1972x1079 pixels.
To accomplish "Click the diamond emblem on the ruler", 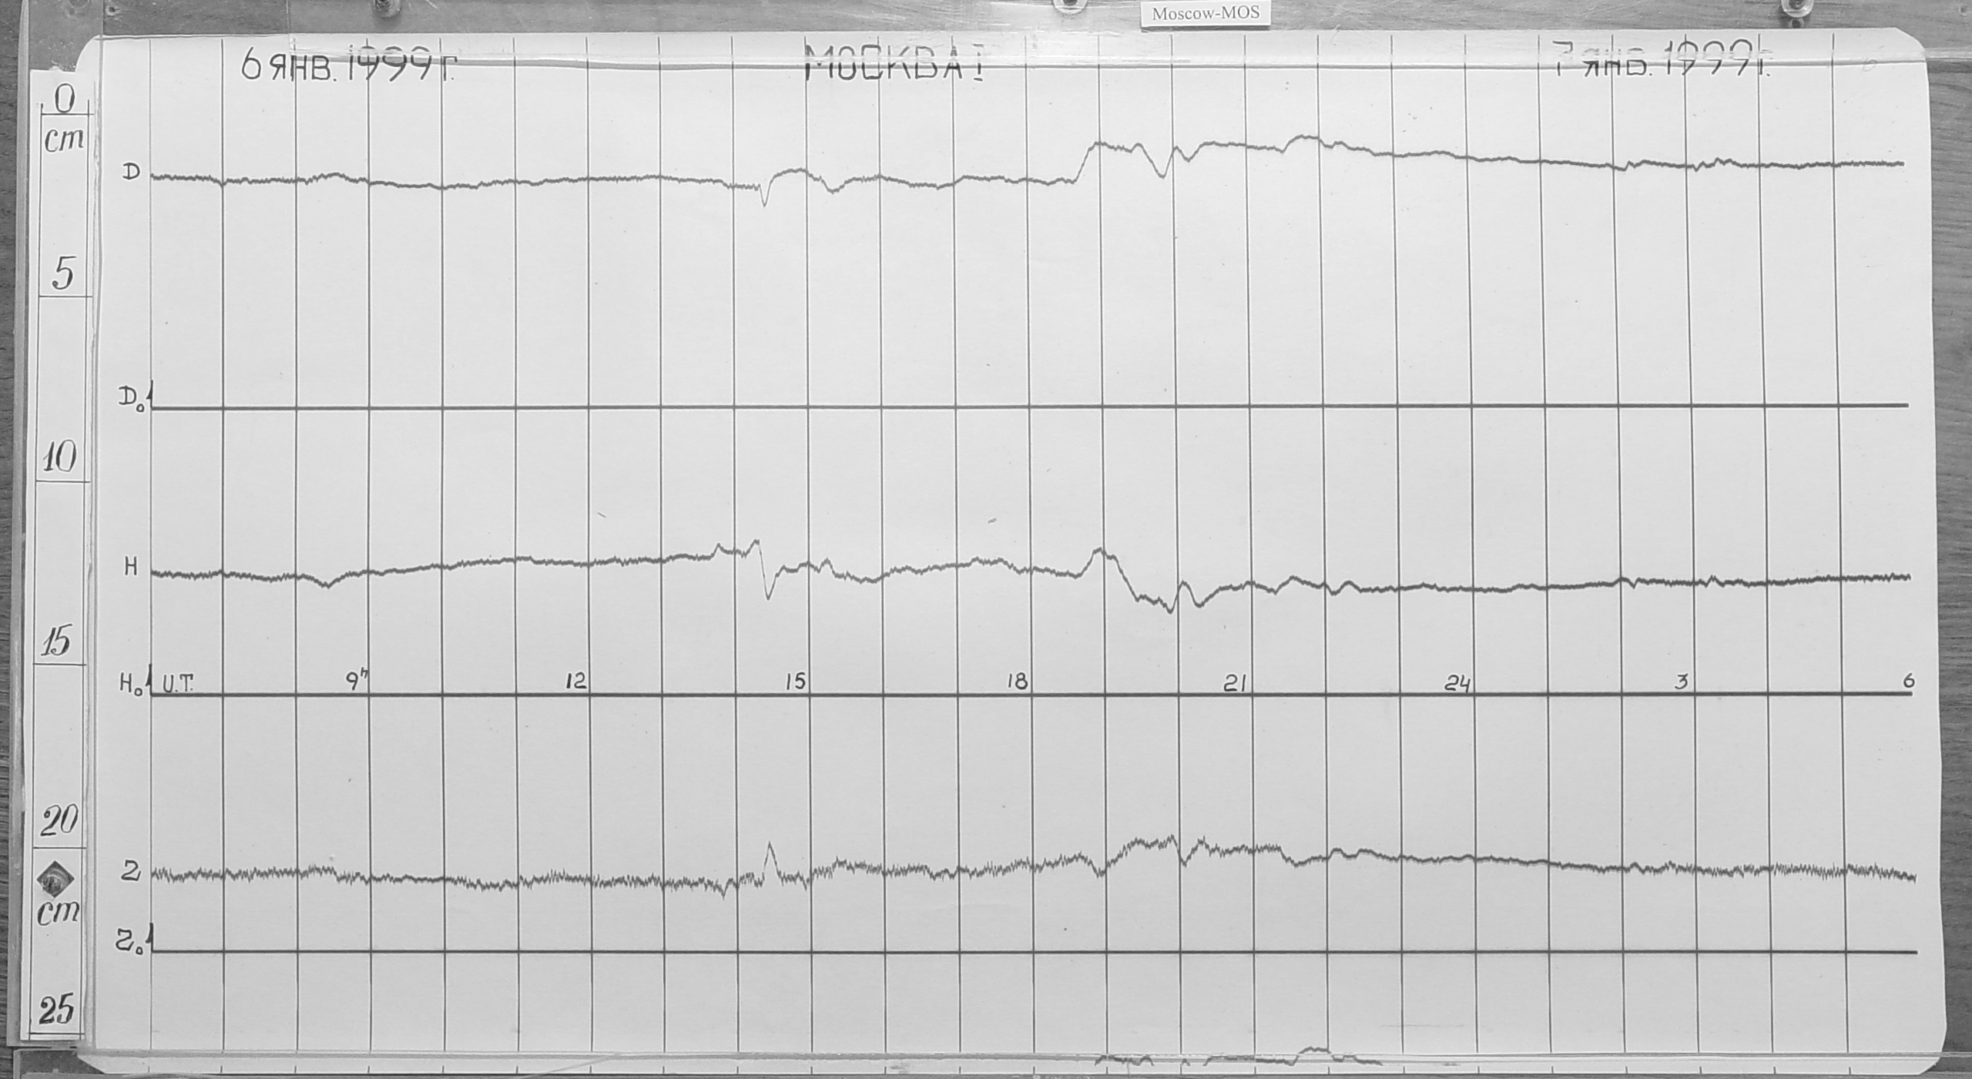I will (56, 878).
